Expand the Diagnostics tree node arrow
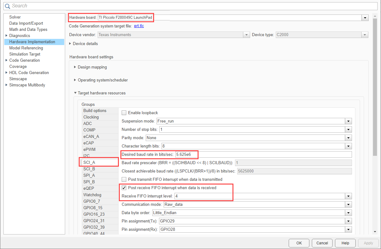The height and width of the screenshot is (249, 381). (x=6, y=35)
